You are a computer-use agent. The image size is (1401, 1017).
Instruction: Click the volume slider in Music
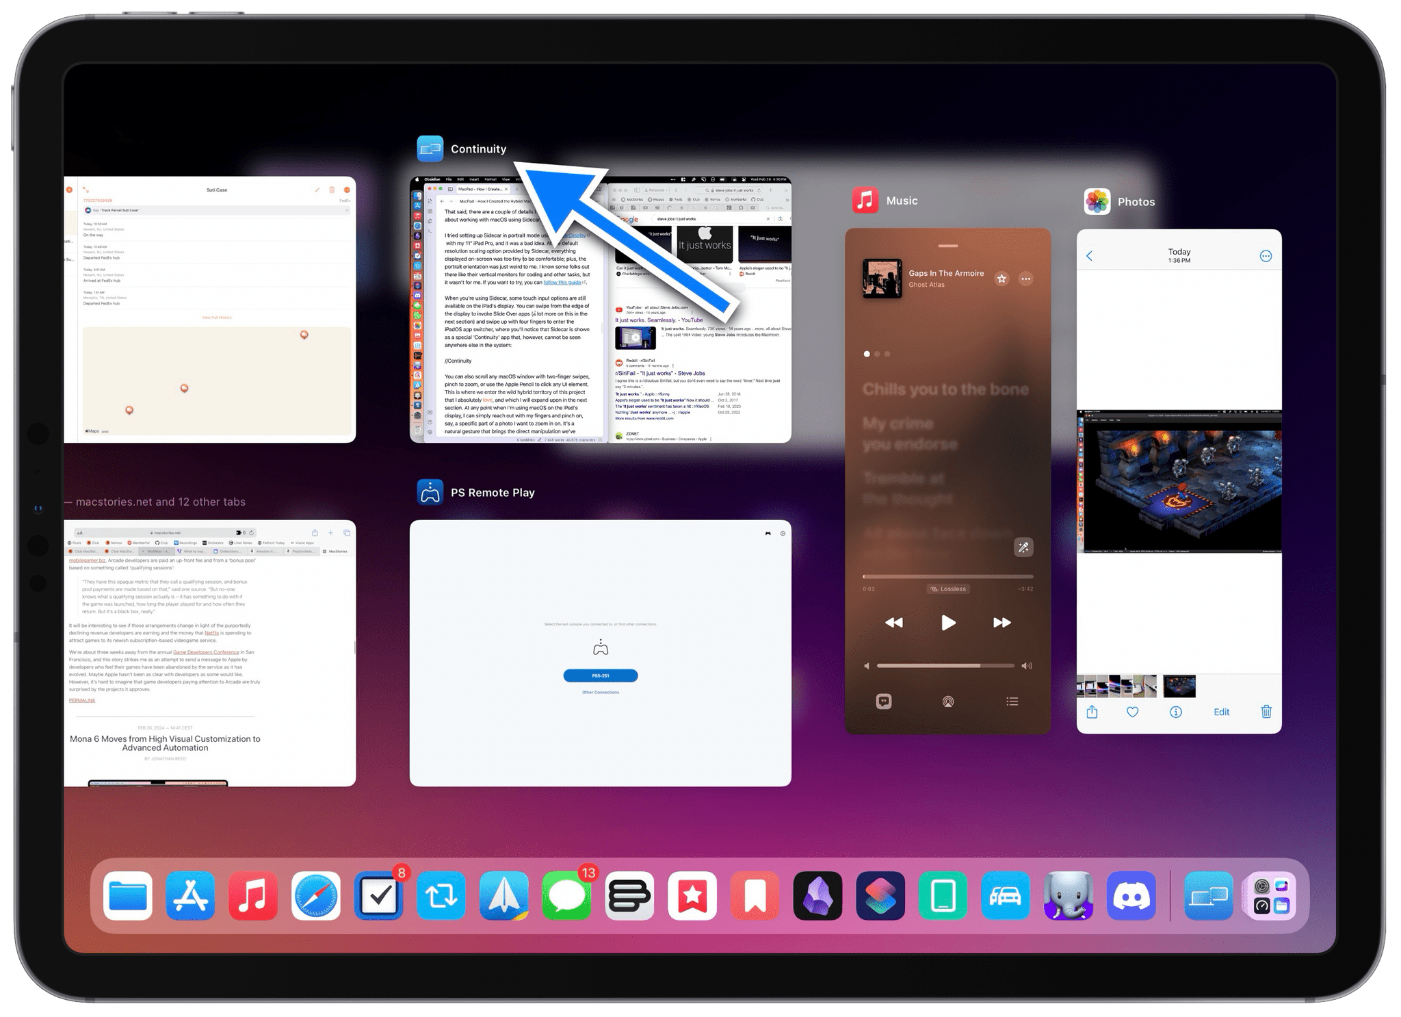tap(945, 665)
